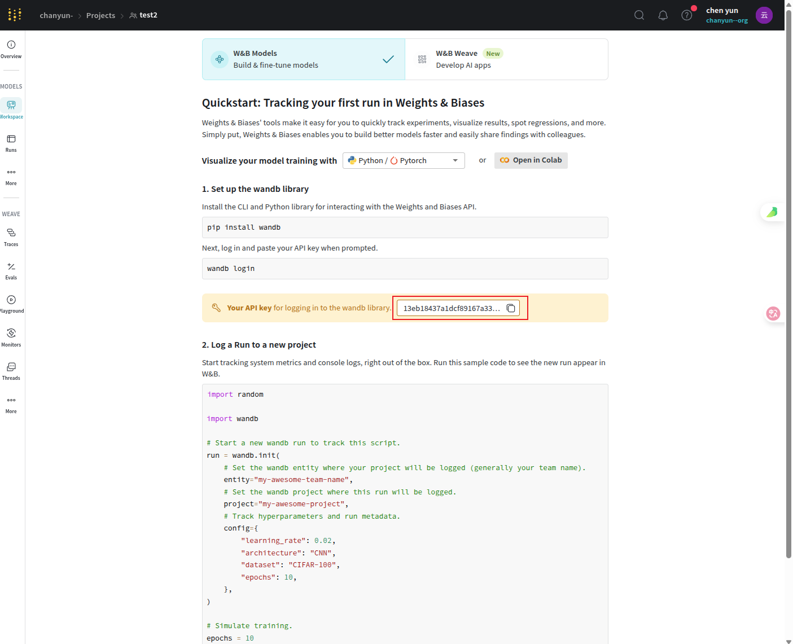Open Playground in the sidebar
Screen dimensions: 793x644
(x=11, y=304)
